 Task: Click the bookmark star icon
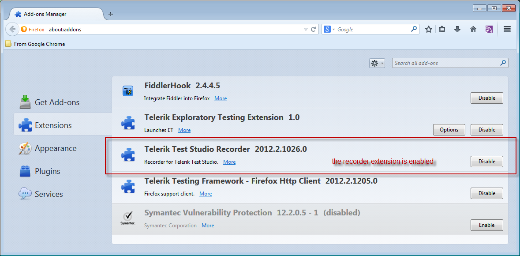pyautogui.click(x=428, y=29)
